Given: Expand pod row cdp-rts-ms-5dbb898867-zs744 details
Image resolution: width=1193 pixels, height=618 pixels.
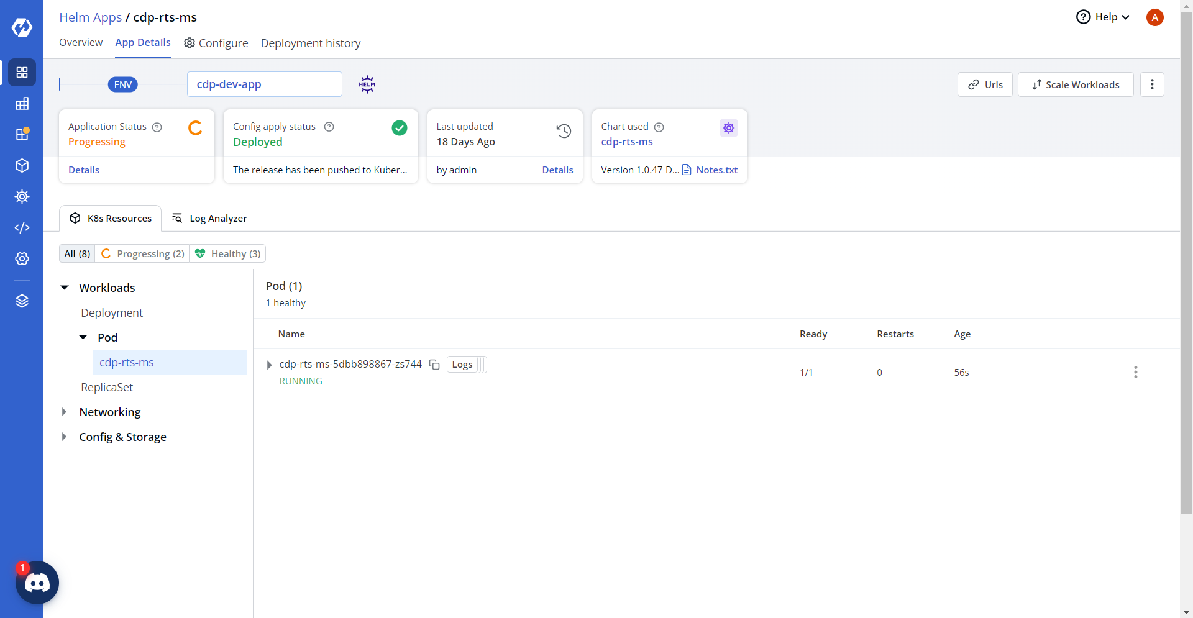Looking at the screenshot, I should [x=269, y=365].
